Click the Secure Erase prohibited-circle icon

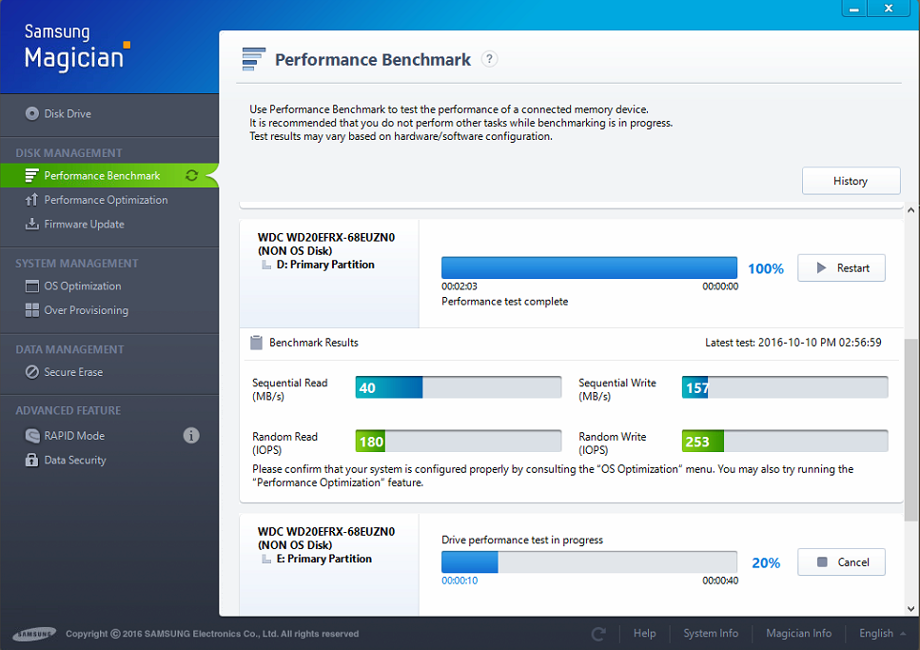31,372
